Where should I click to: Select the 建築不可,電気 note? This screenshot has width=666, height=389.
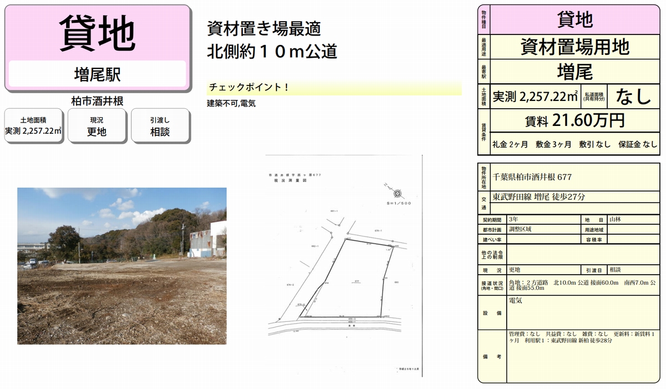(x=231, y=103)
